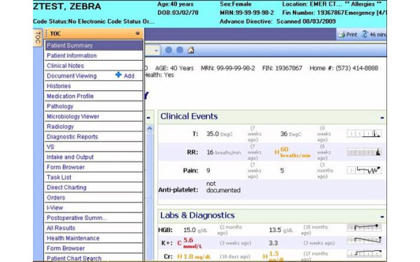Open Task List from TOC
Image resolution: width=420 pixels, height=262 pixels.
pyautogui.click(x=94, y=177)
